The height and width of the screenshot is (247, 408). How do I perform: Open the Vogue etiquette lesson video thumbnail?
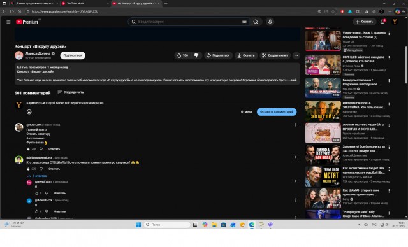(x=323, y=41)
